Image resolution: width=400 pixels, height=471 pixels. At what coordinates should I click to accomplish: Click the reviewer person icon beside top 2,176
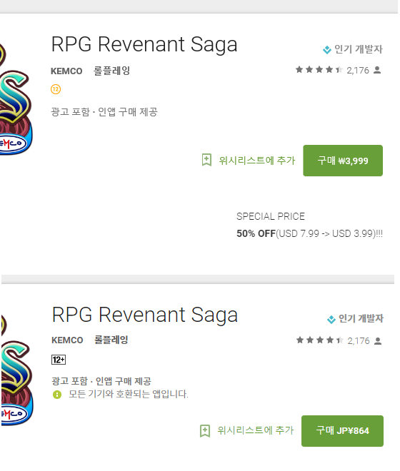pyautogui.click(x=377, y=70)
